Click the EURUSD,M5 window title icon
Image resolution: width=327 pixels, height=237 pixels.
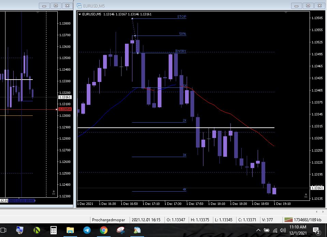[x=79, y=6]
